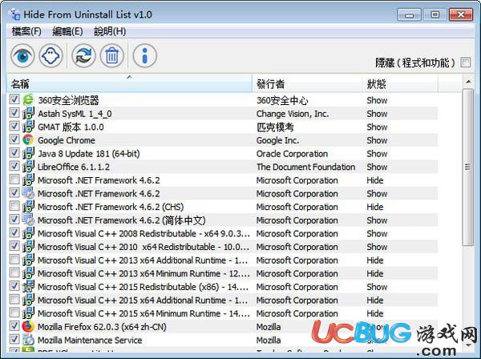Maximize the Hide From Uninstall List window
This screenshot has width=481, height=359.
point(435,14)
